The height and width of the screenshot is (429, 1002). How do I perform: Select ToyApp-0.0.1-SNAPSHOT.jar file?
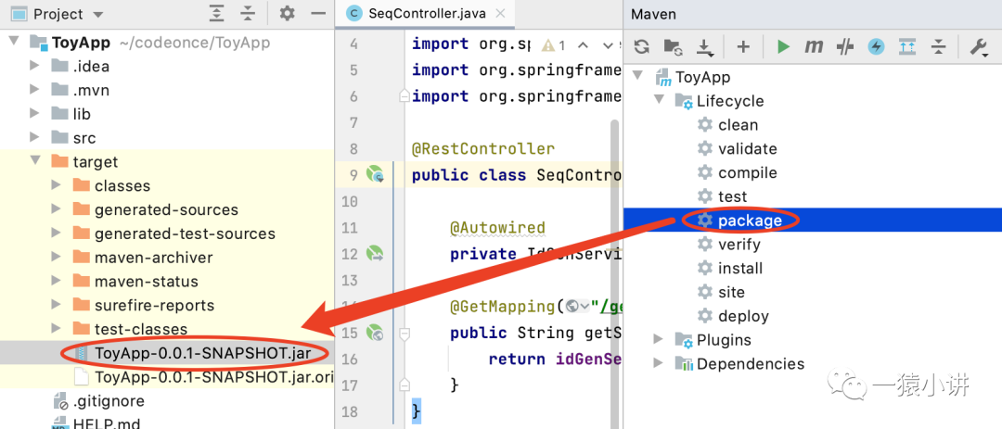(x=203, y=353)
